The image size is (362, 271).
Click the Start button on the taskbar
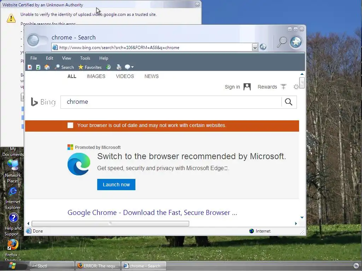12,266
